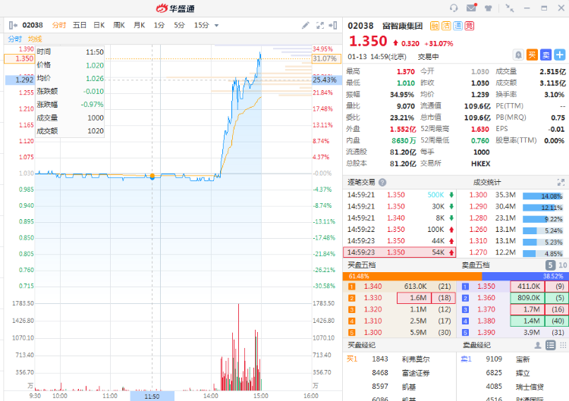Open the mail messages icon
Image resolution: width=569 pixels, height=401 pixels.
pos(471,8)
